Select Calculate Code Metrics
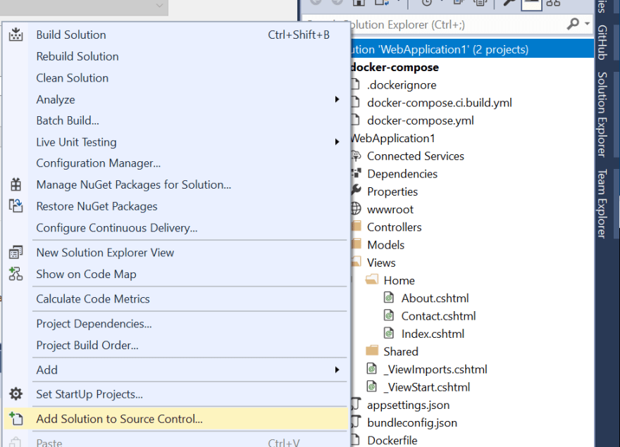Viewport: 620px width, 447px height. click(x=175, y=298)
